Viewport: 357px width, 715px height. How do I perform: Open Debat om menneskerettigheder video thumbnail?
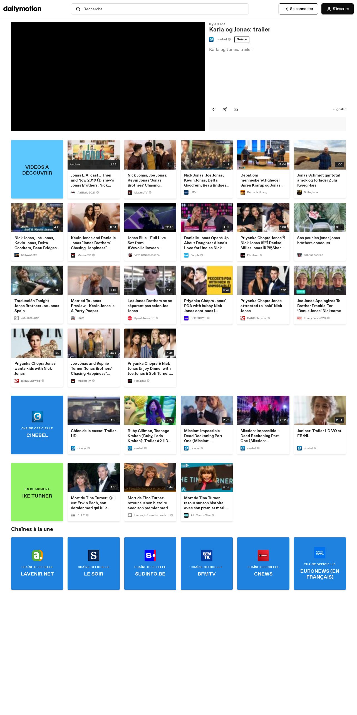[263, 155]
